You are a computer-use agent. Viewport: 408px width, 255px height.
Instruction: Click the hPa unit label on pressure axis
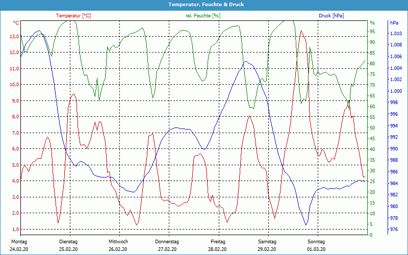395,23
